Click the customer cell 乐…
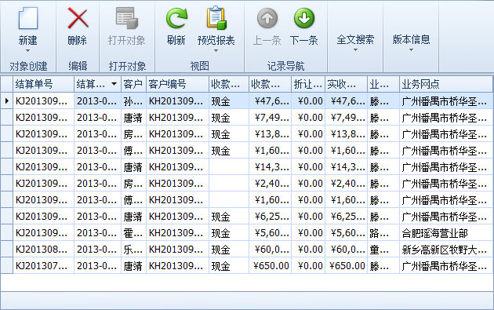 coord(133,249)
